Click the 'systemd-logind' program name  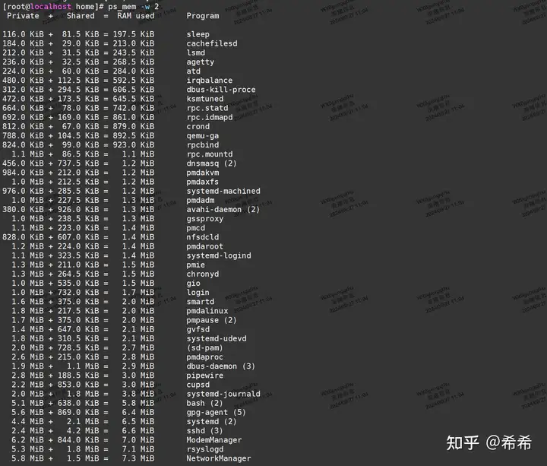pos(219,255)
